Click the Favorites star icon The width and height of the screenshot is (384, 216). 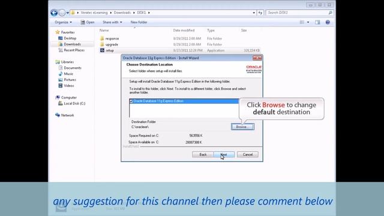(x=58, y=32)
